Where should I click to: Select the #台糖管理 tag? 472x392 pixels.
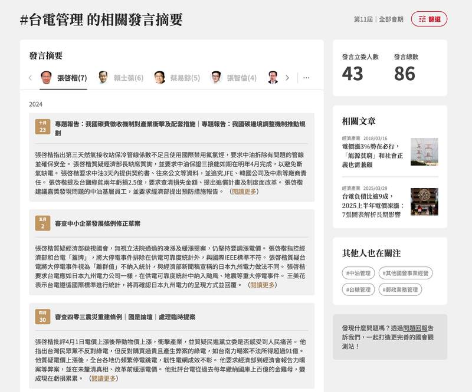(358, 289)
